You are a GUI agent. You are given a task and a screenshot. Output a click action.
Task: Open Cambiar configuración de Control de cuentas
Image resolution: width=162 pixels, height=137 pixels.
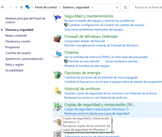click(x=106, y=25)
